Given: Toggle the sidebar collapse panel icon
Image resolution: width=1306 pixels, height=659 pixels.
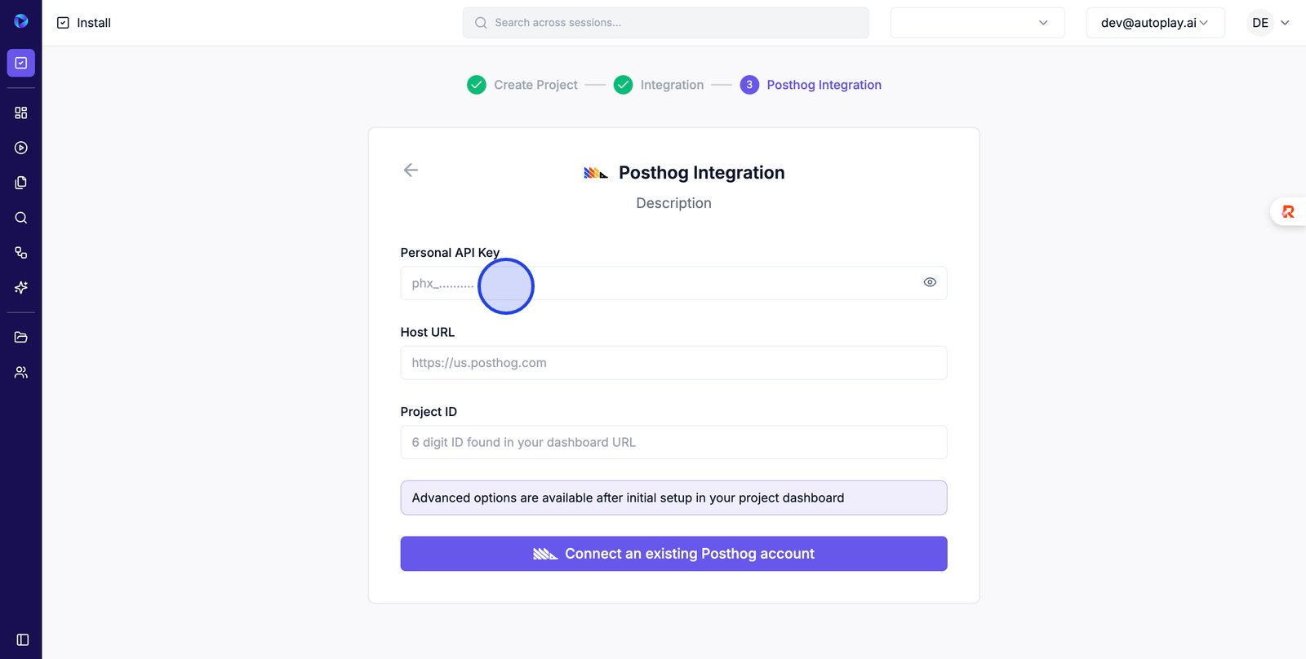Looking at the screenshot, I should tap(23, 640).
